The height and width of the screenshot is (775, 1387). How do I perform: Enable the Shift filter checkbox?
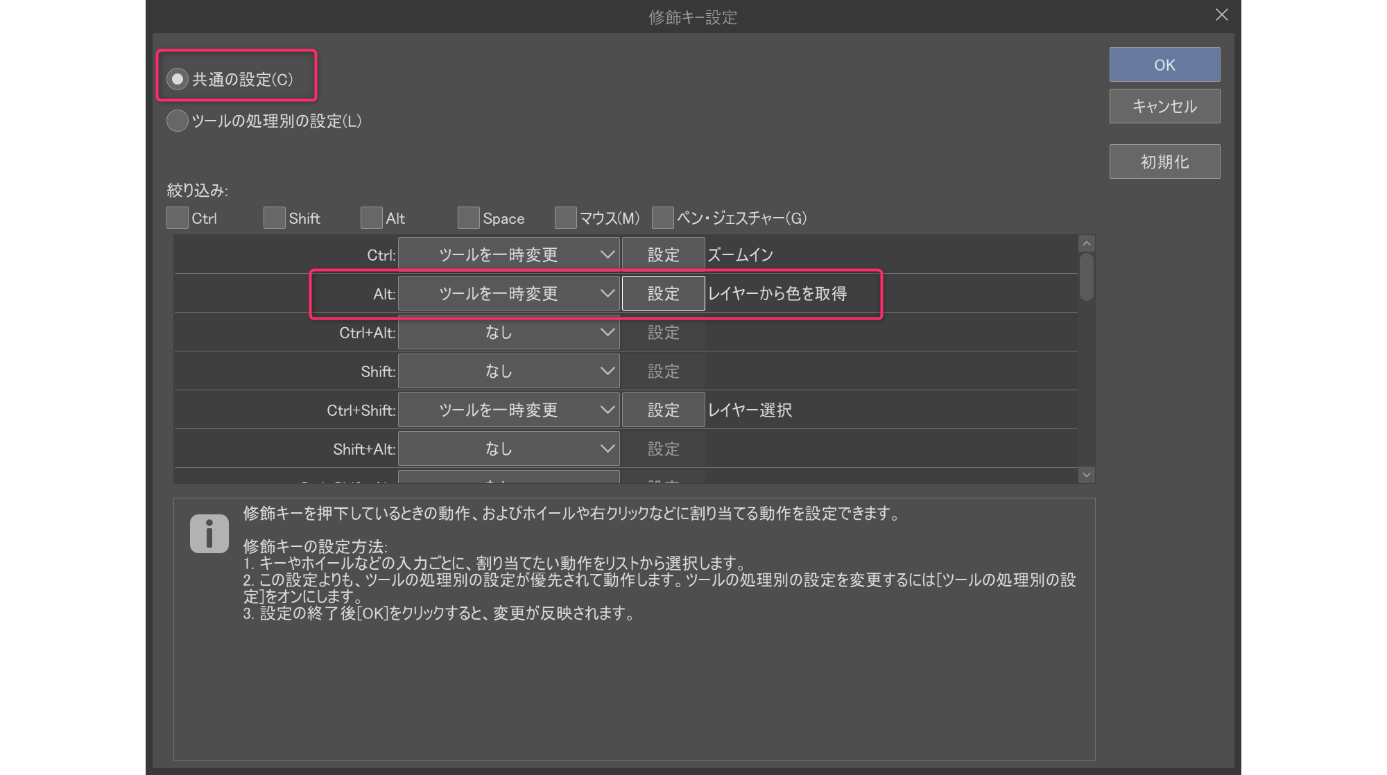[x=275, y=218]
